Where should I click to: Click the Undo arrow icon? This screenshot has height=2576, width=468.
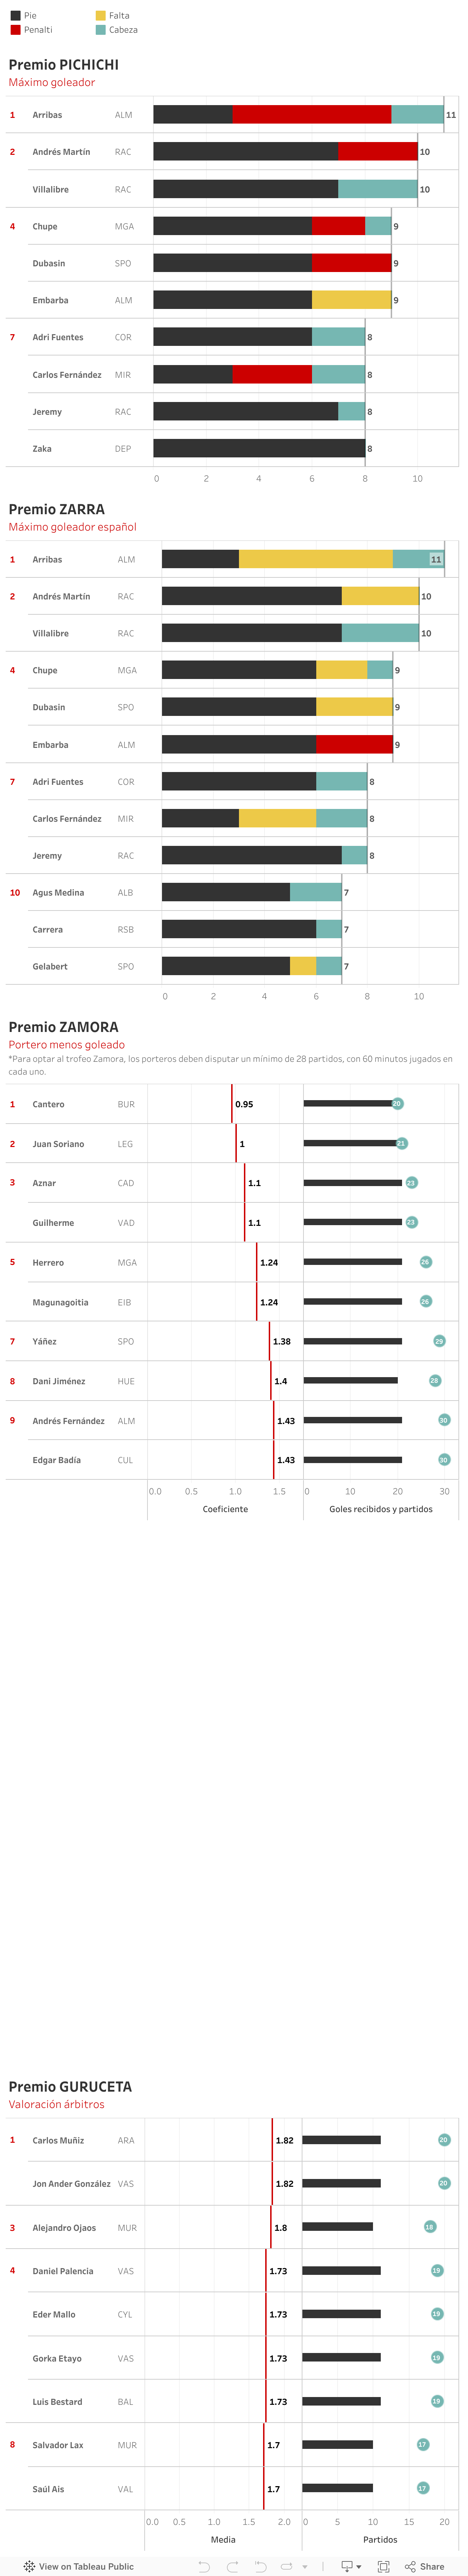(204, 2566)
